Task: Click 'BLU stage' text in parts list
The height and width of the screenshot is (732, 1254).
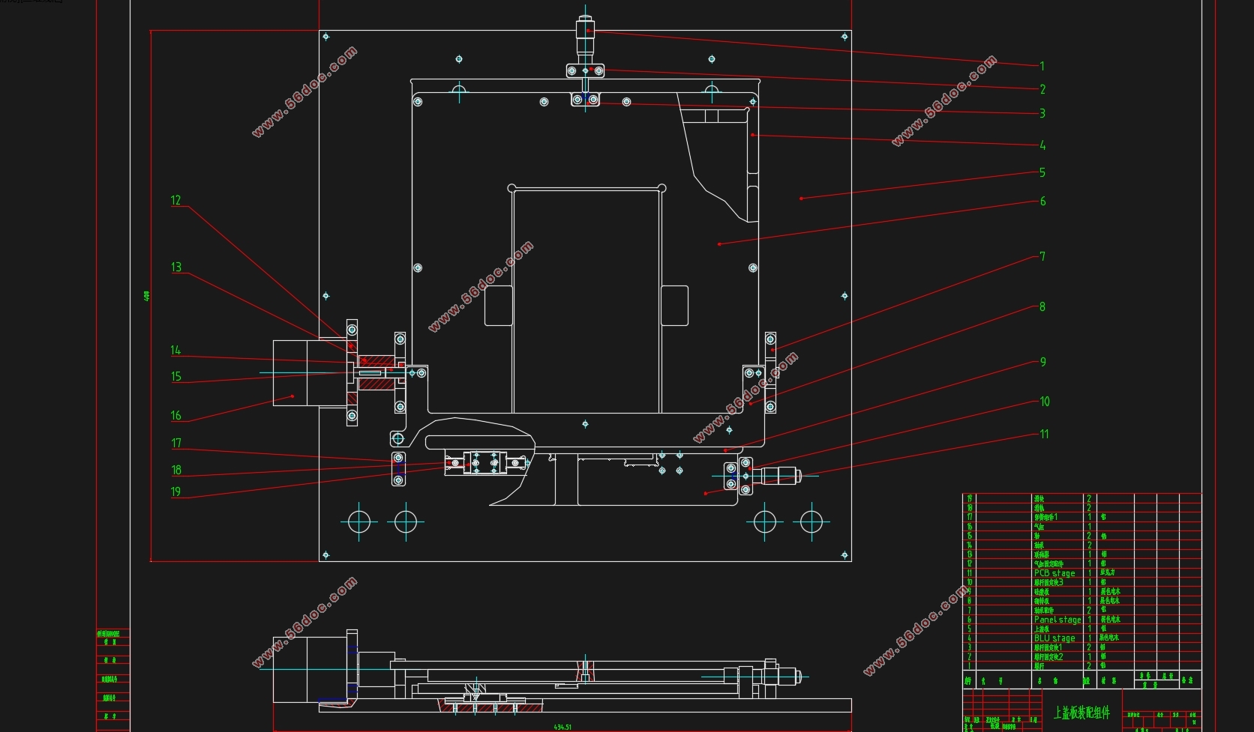Action: [x=1054, y=638]
